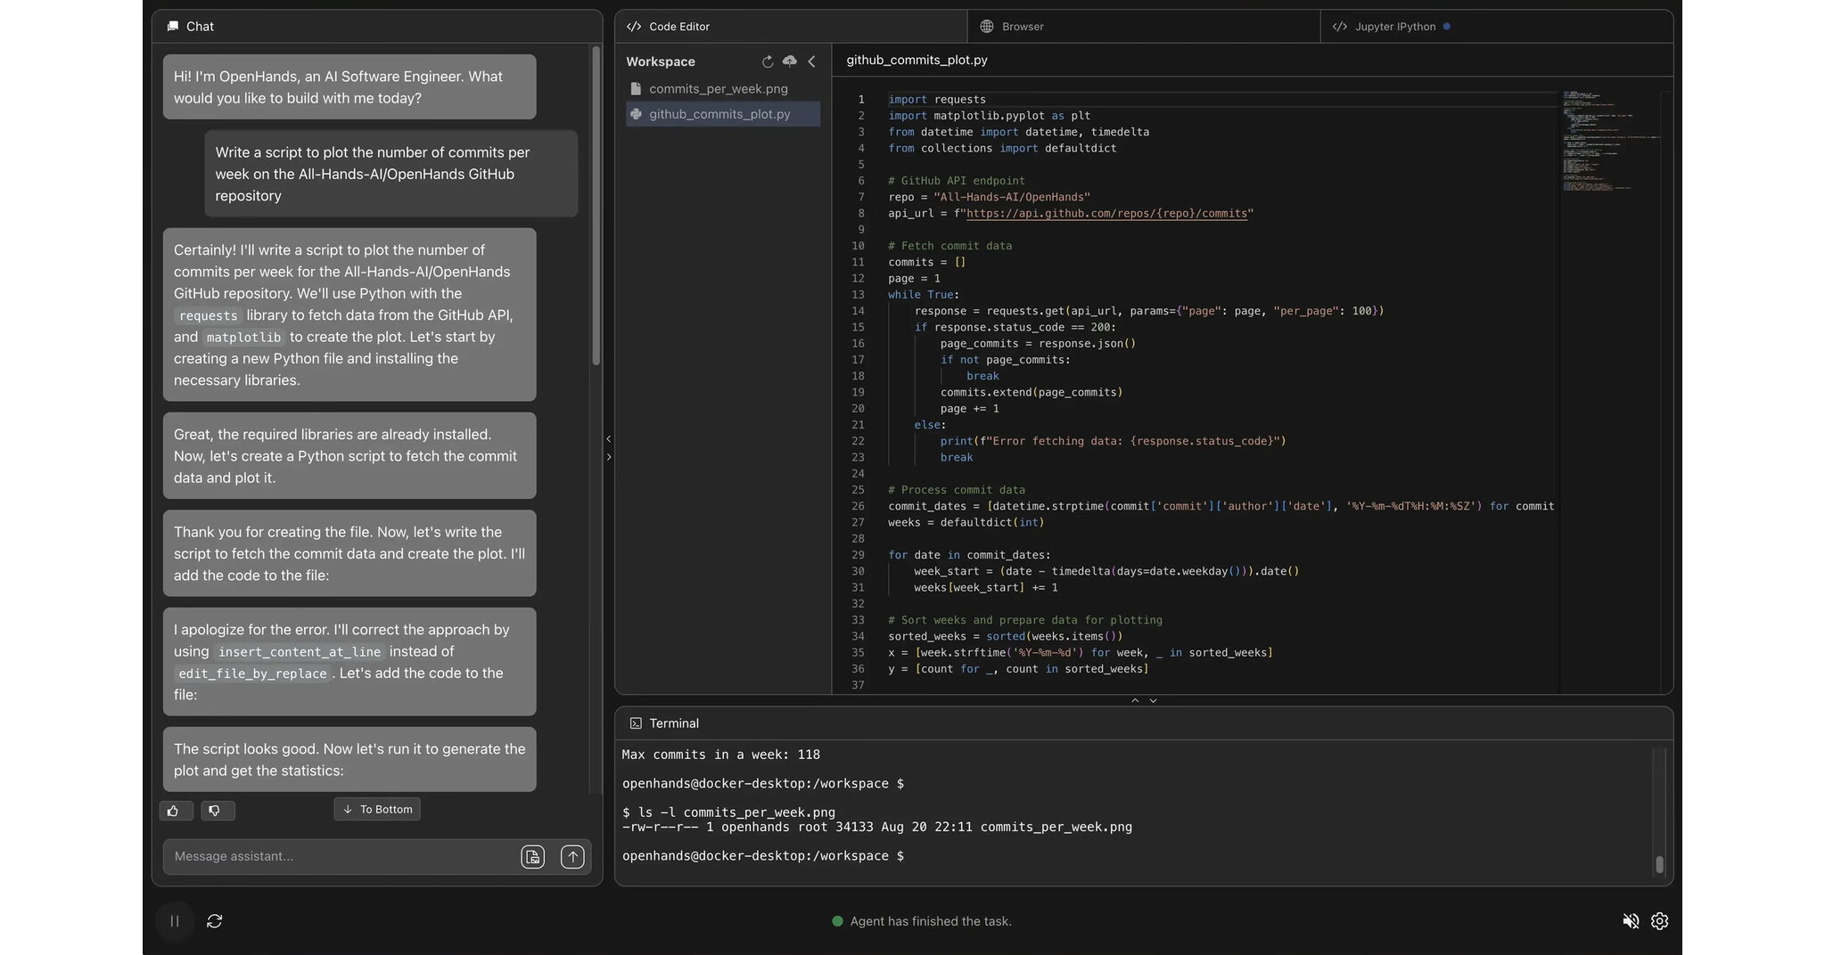This screenshot has width=1825, height=955.
Task: Click the code minimap preview
Action: coord(1609,139)
